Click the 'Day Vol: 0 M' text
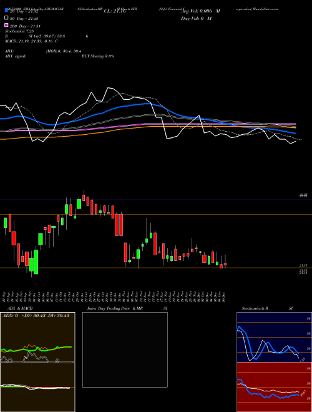This screenshot has height=412, width=312. tap(197, 18)
